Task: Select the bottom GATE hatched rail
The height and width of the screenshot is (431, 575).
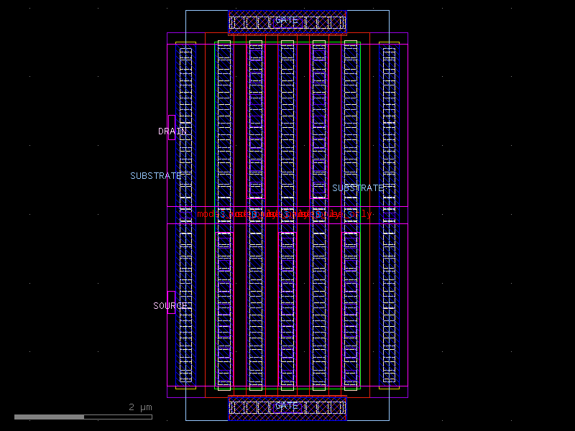Action: (287, 406)
